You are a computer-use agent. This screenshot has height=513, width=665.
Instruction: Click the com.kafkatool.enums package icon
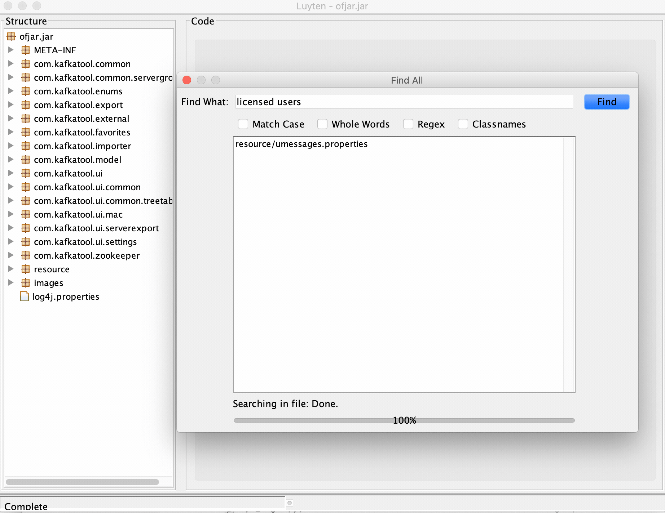(x=26, y=91)
